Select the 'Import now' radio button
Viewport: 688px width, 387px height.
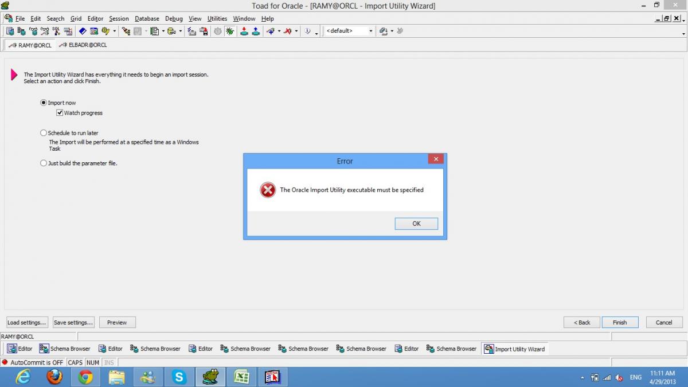pyautogui.click(x=44, y=103)
